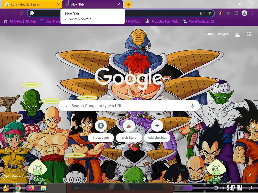Image resolution: width=258 pixels, height=193 pixels.
Task: Click the 9:07 AM taskbar clock
Action: pyautogui.click(x=235, y=188)
